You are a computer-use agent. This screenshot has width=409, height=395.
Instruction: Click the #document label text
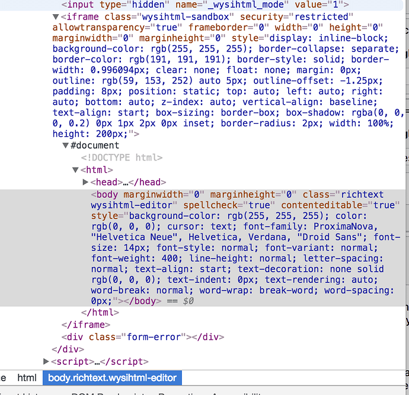click(95, 146)
